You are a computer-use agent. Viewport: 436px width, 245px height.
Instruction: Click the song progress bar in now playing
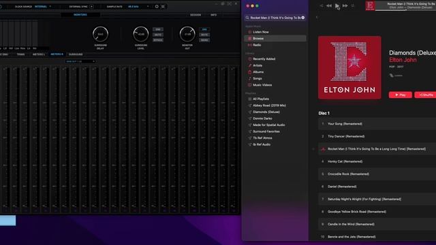(x=405, y=10)
